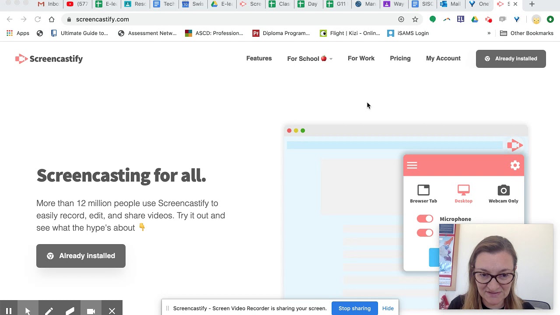Click the webcam video overlay
560x315 pixels.
coord(496,267)
